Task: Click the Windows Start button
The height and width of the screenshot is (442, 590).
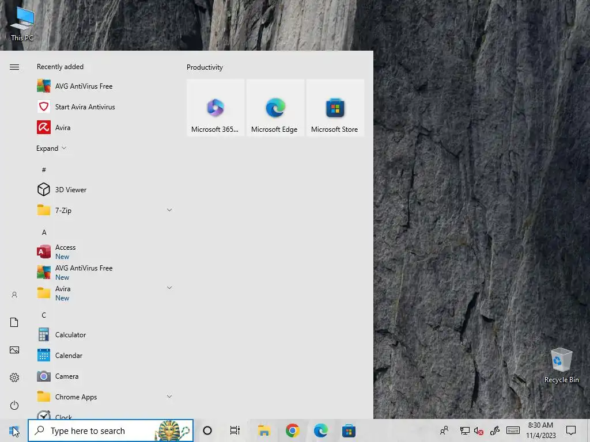Action: (x=14, y=430)
